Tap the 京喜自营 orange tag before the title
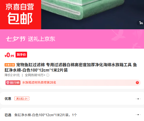Image resolution: width=144 pixels, height=121 pixels. click(x=10, y=65)
